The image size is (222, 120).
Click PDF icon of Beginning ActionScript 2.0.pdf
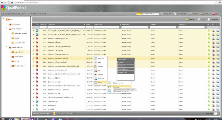pyautogui.click(x=37, y=38)
